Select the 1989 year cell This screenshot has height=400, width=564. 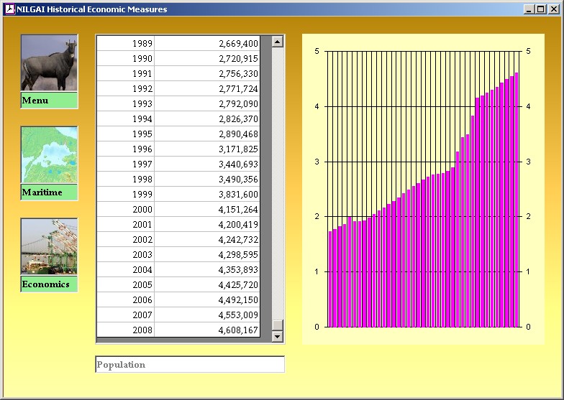pyautogui.click(x=126, y=44)
